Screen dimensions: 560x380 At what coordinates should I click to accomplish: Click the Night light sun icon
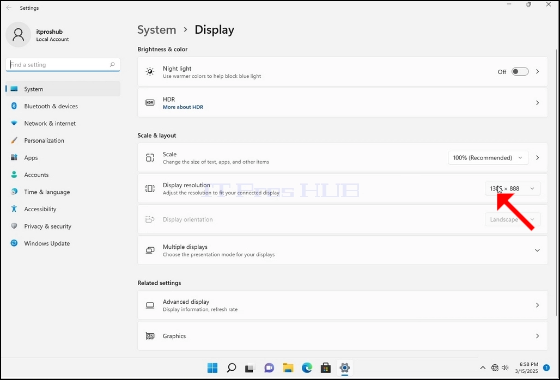tap(150, 71)
